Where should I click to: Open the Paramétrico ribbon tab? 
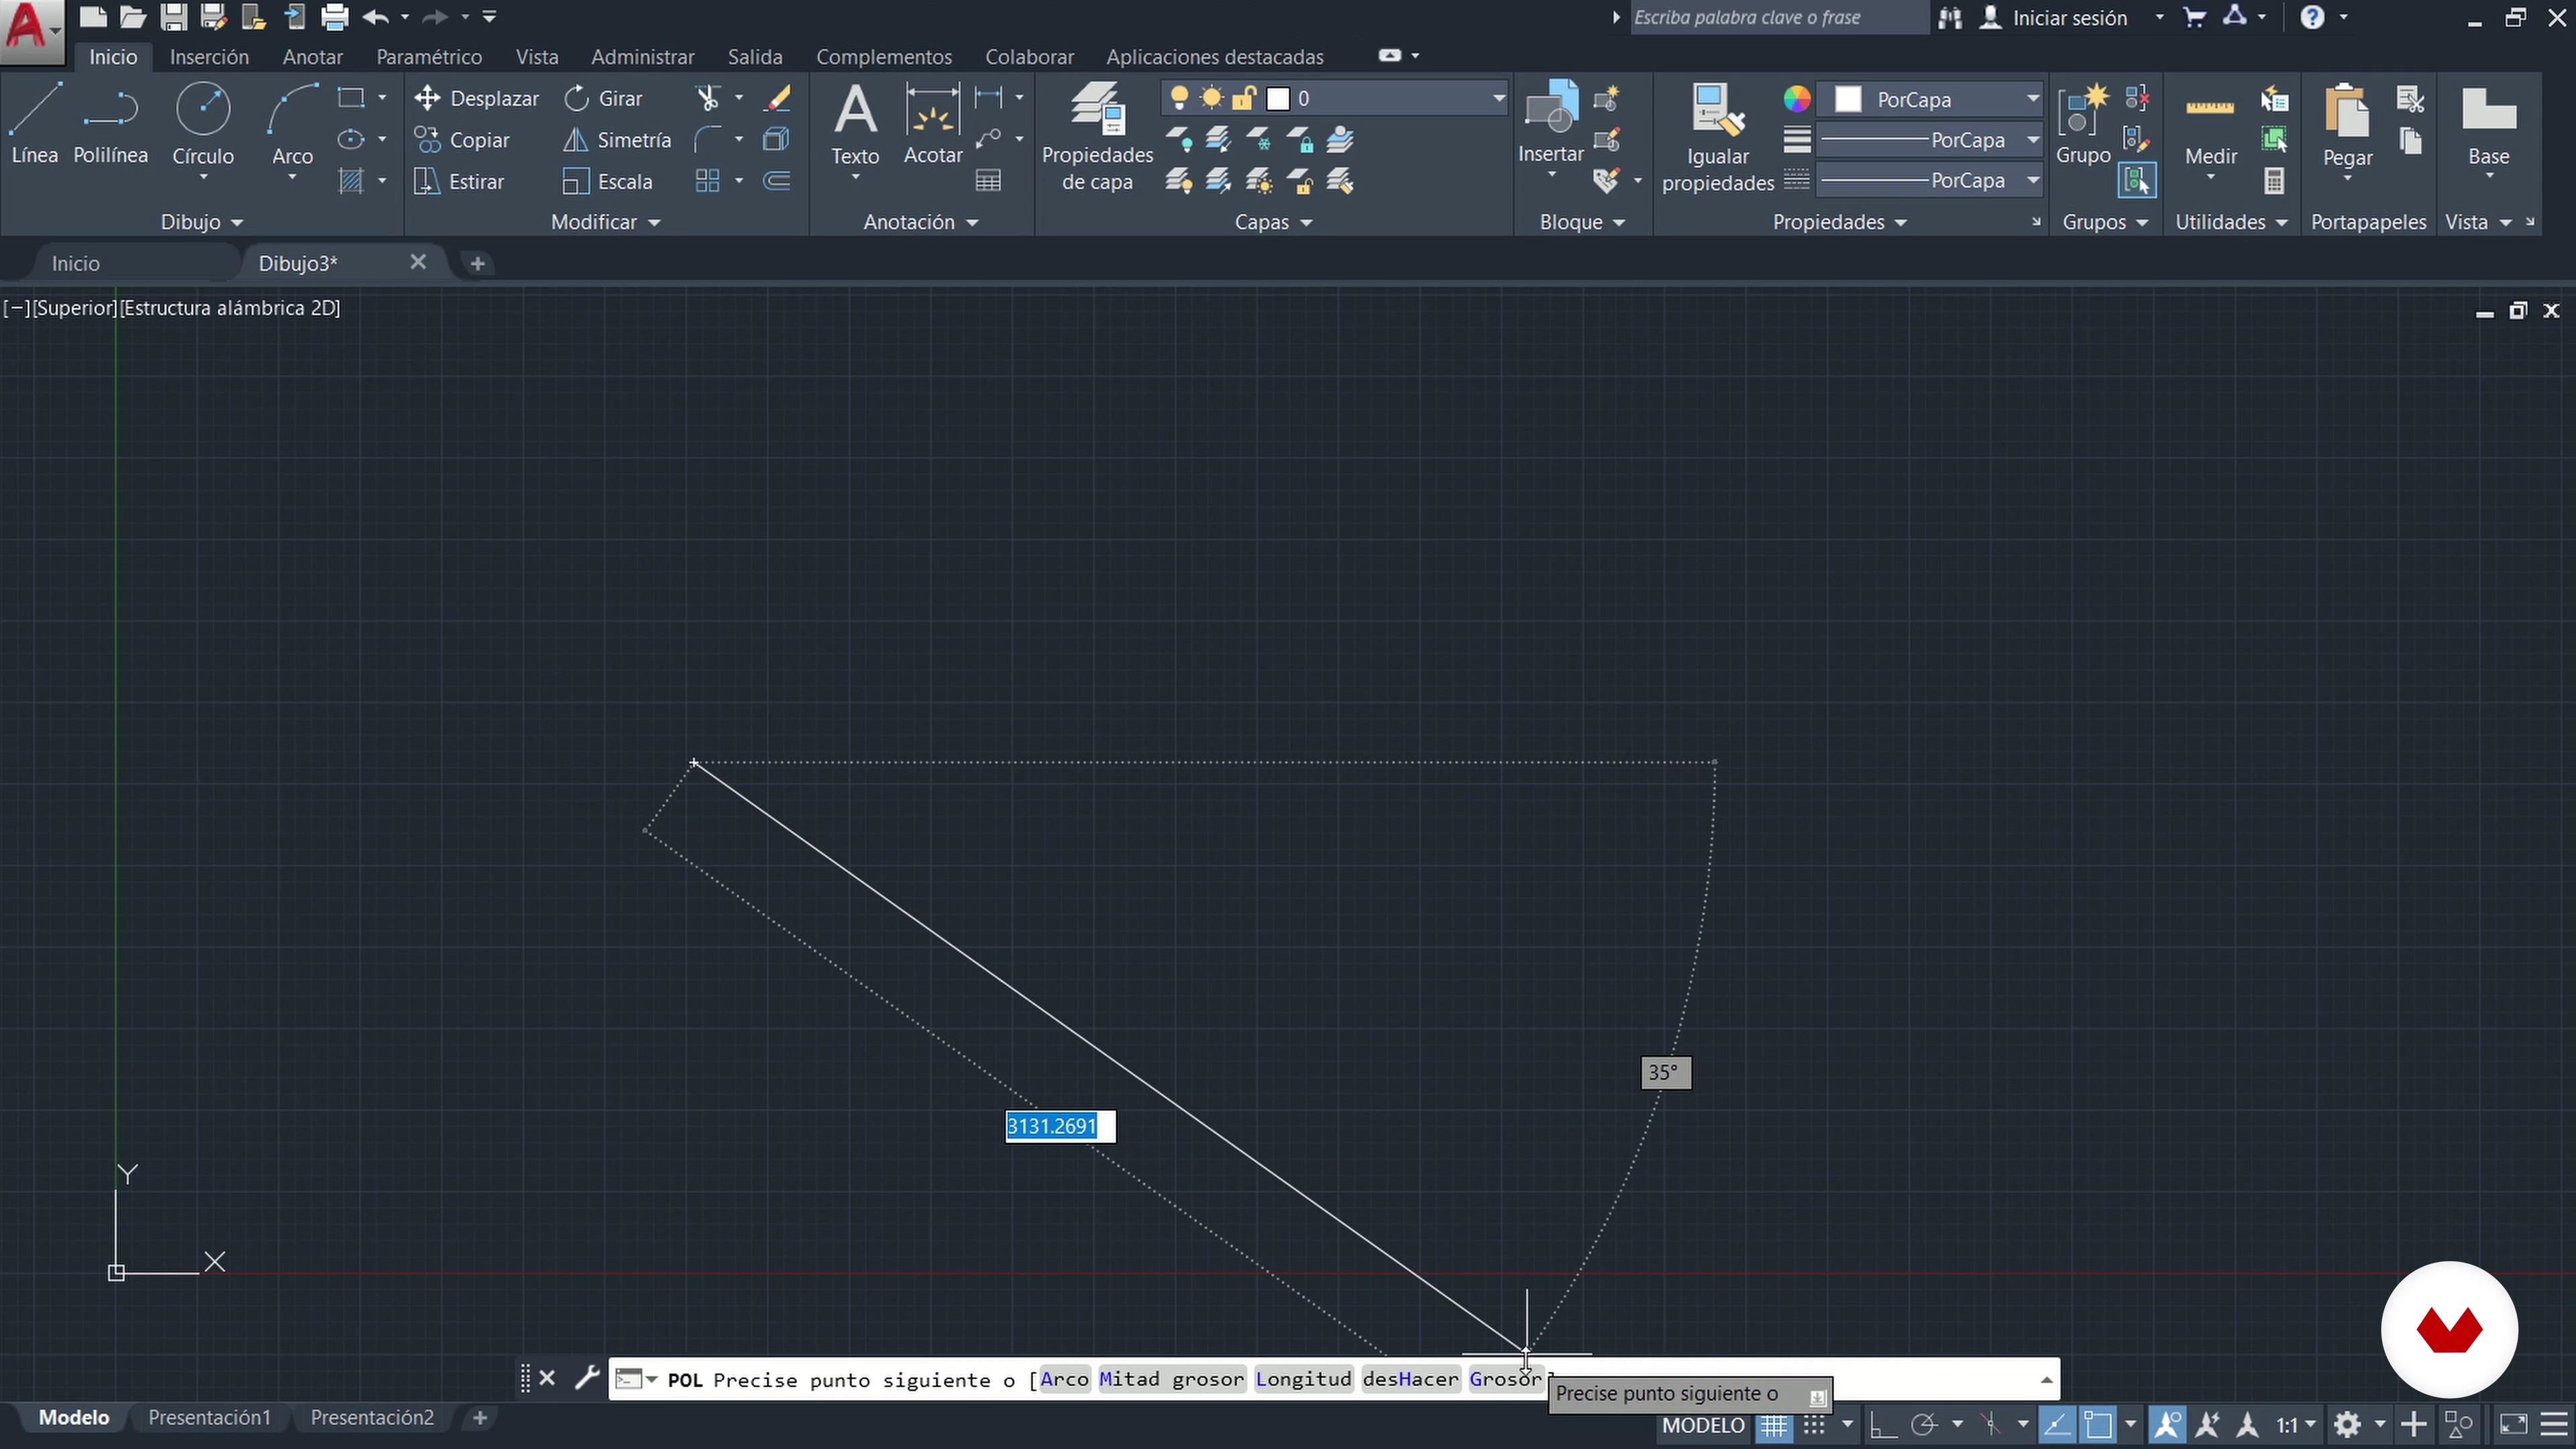(429, 57)
